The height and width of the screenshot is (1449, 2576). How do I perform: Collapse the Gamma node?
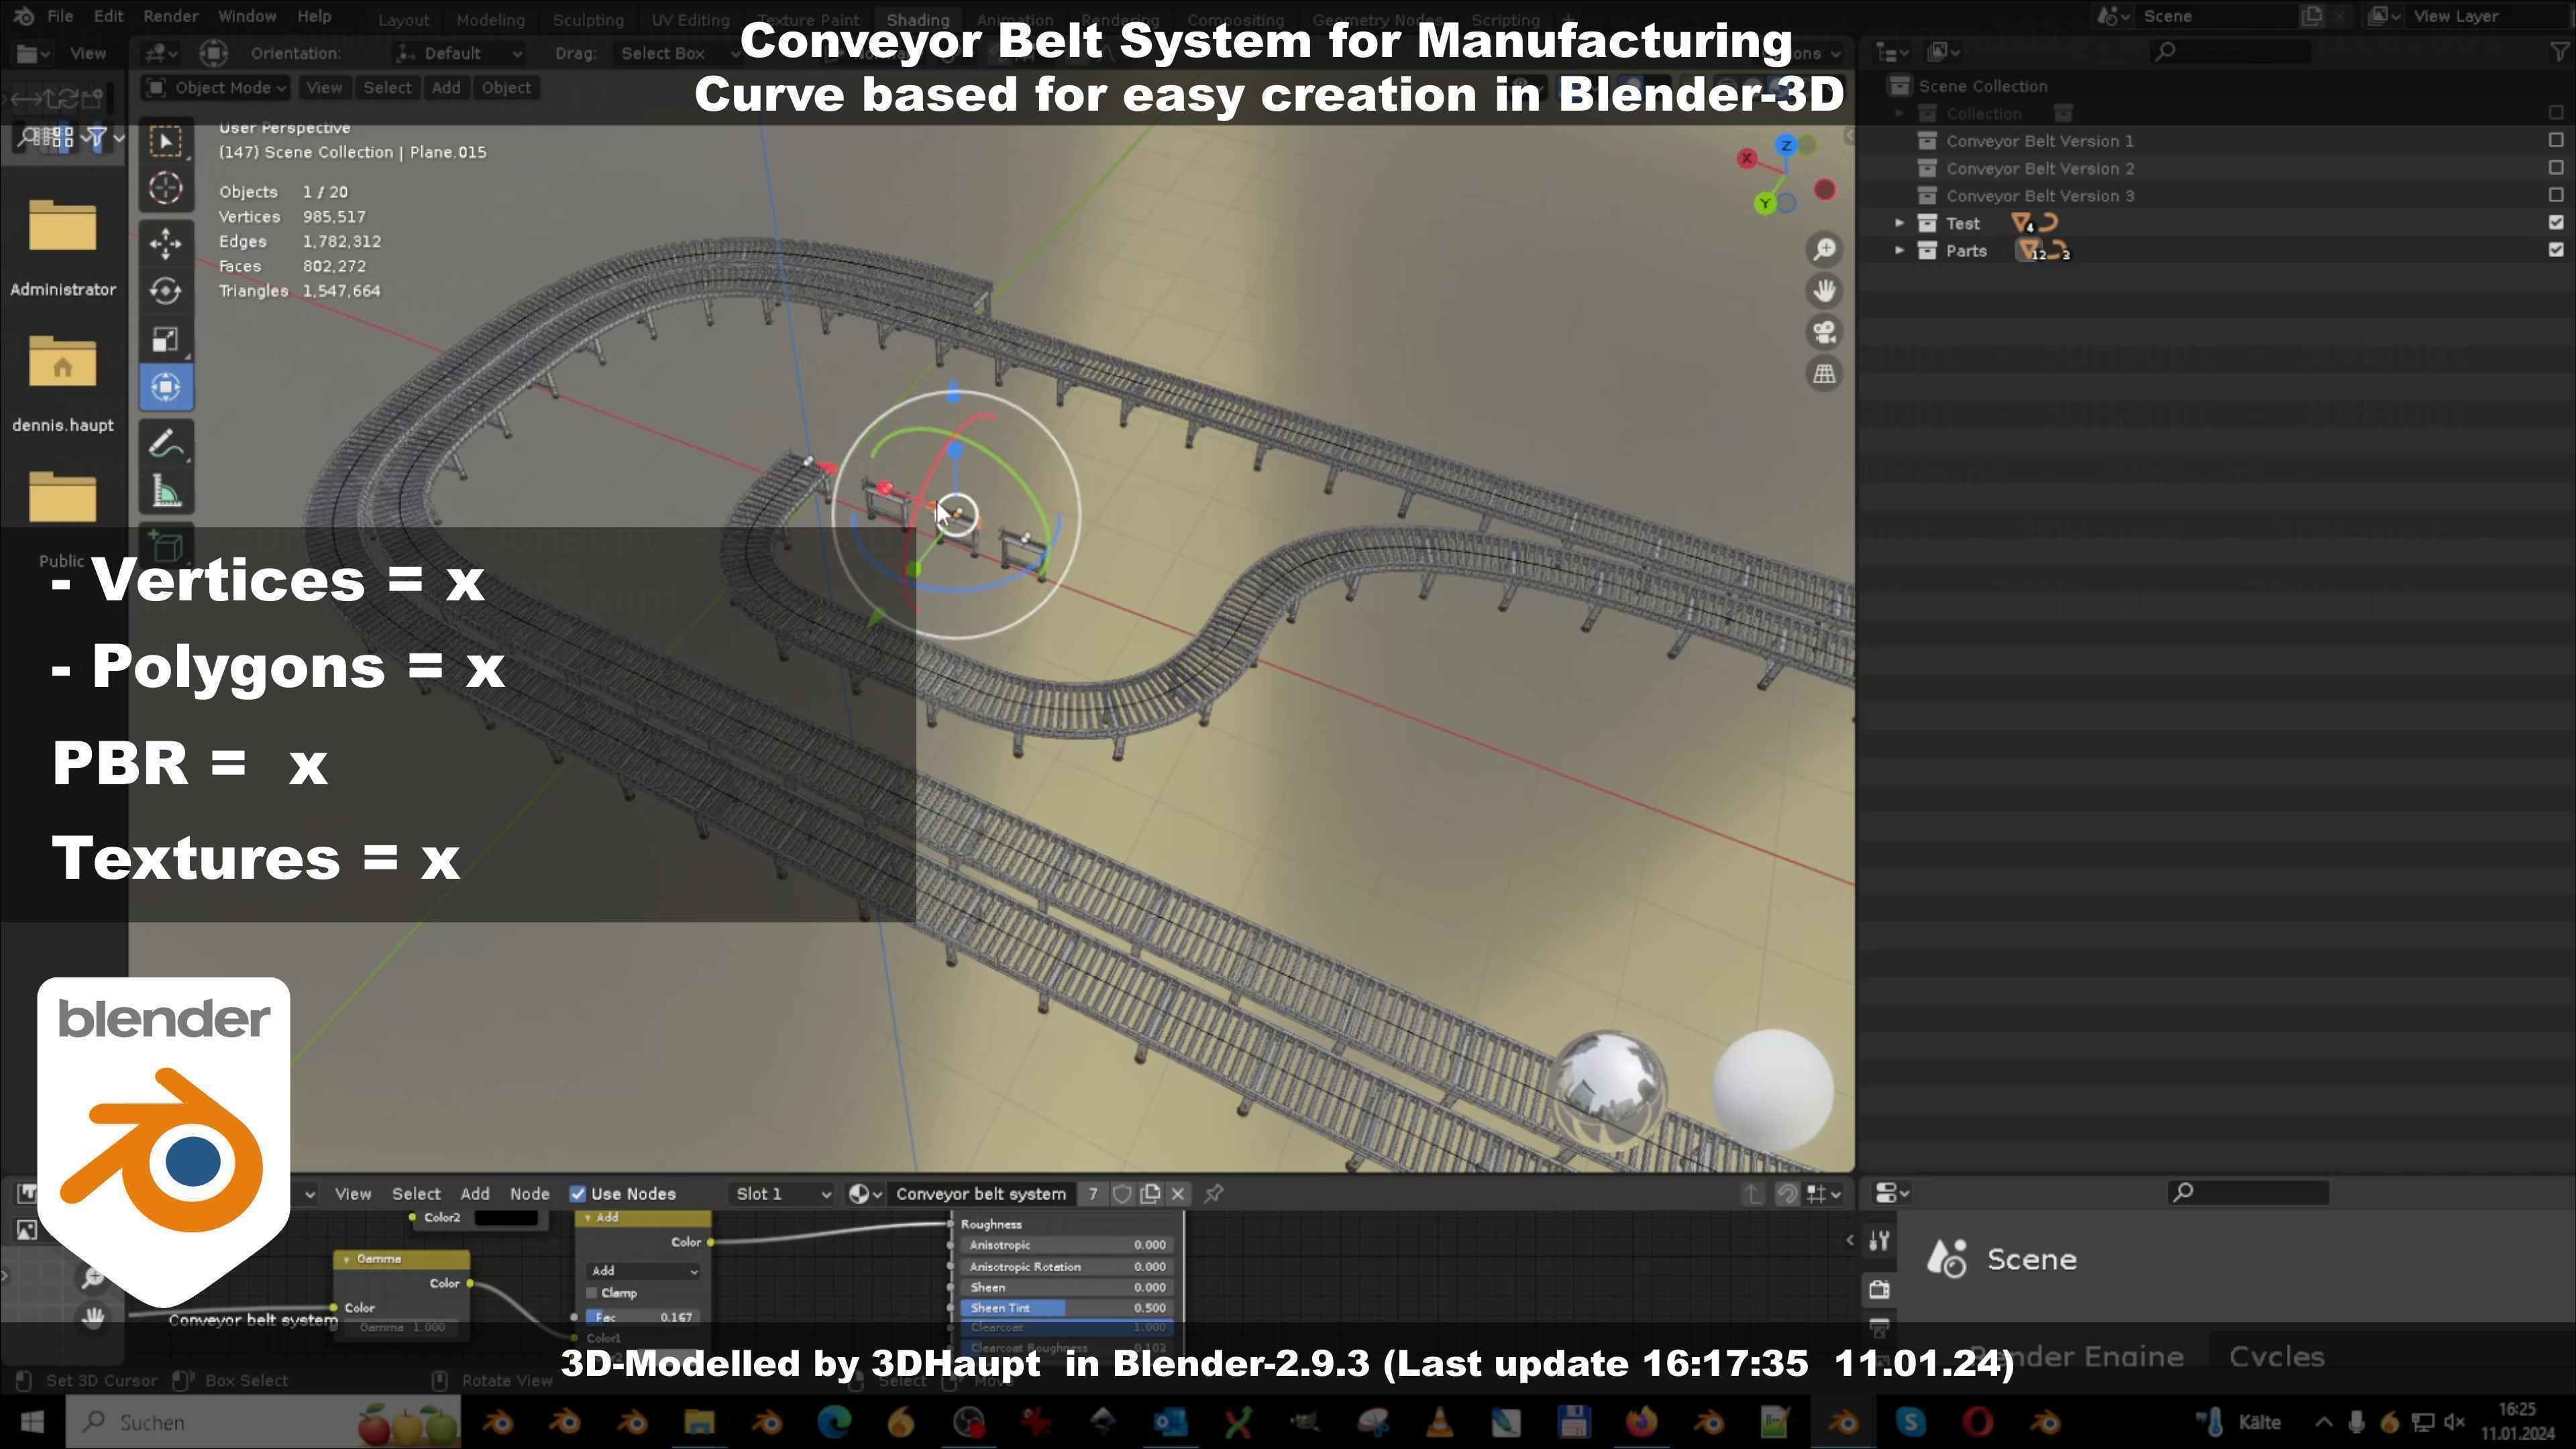point(346,1259)
